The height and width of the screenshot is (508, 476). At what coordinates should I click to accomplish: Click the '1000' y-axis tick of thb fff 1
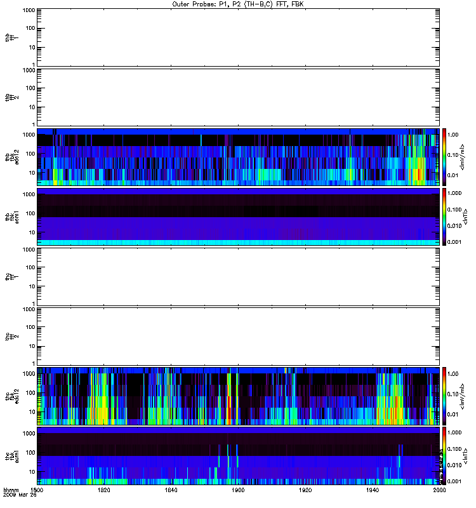coord(29,10)
